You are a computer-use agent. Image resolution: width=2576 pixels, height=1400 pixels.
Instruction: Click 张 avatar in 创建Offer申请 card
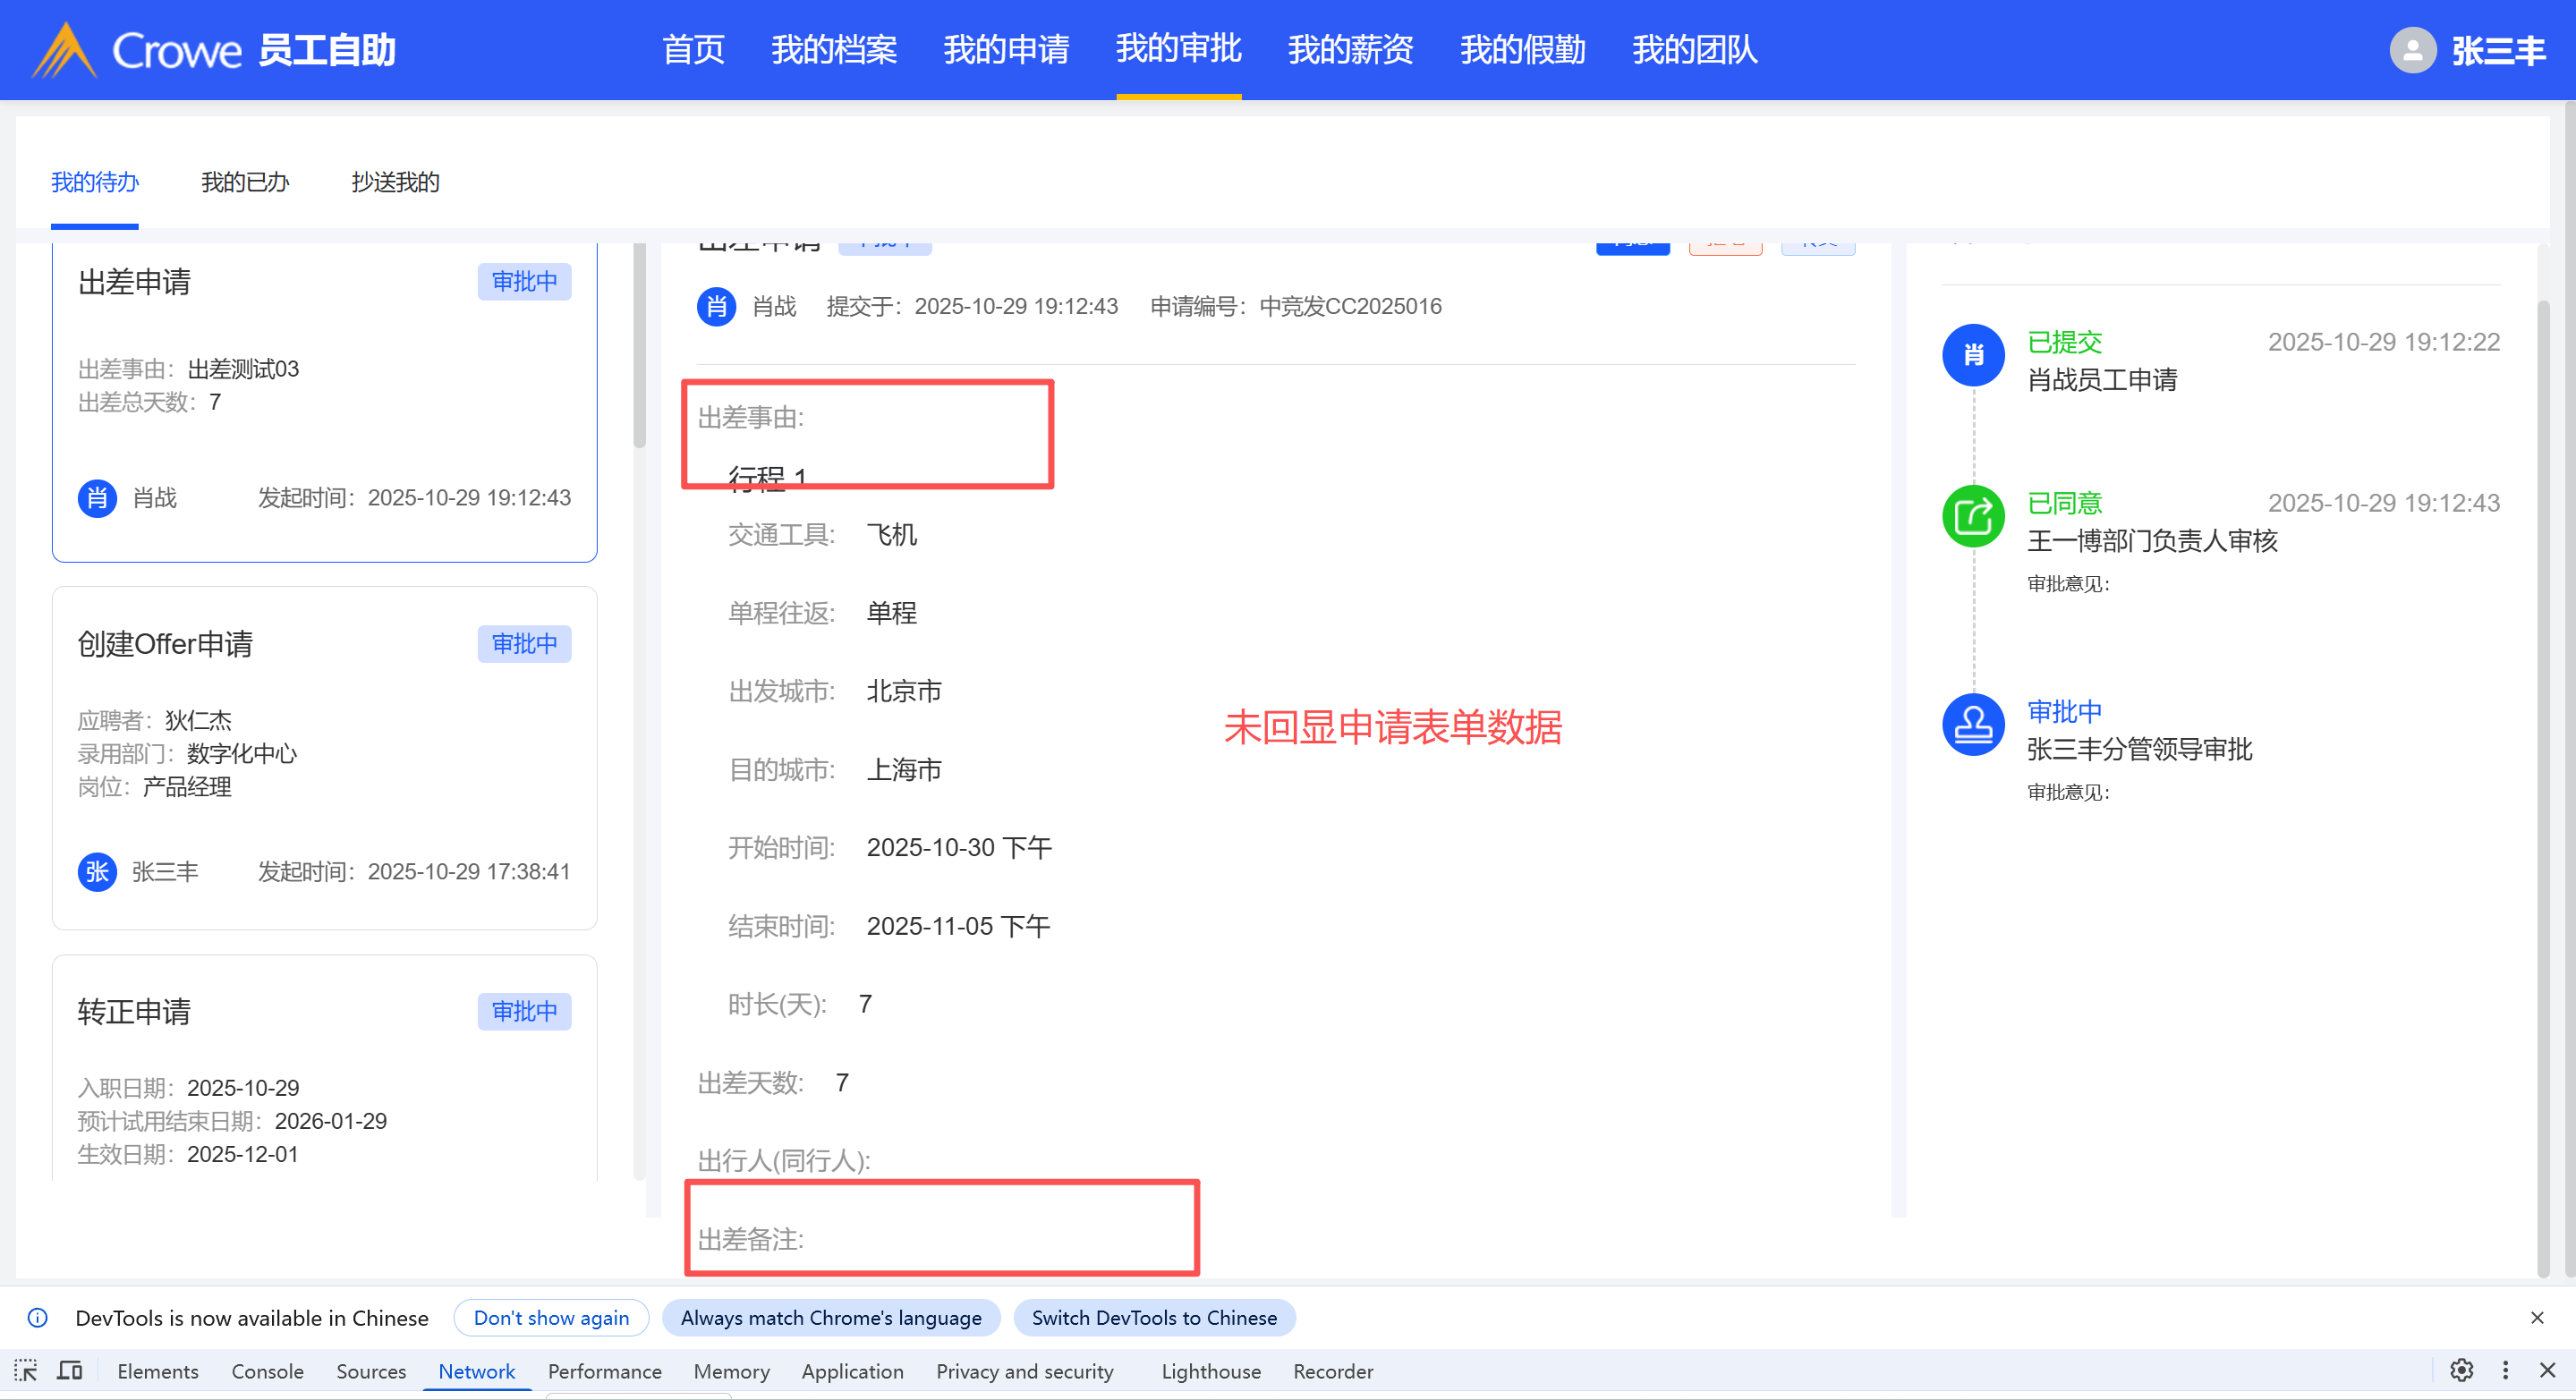(97, 871)
